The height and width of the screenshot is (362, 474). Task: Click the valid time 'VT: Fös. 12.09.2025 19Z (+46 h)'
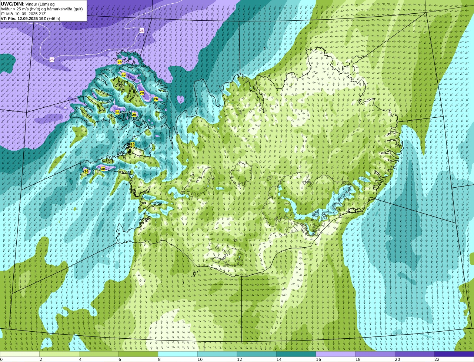(30, 19)
